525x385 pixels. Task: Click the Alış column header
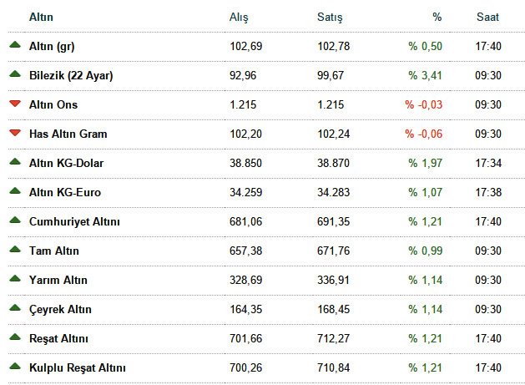pyautogui.click(x=239, y=17)
